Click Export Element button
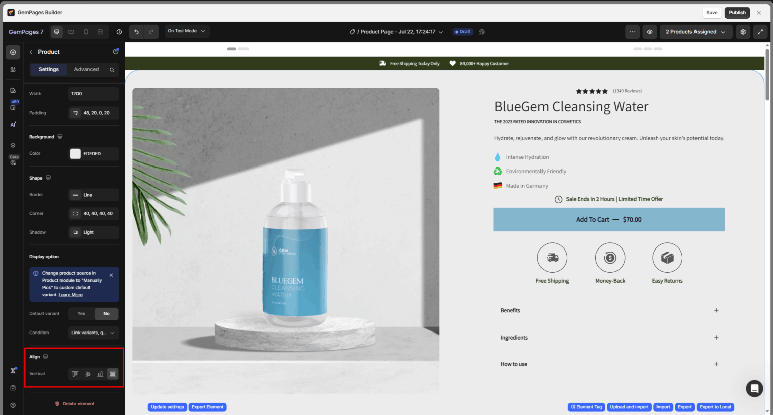Image resolution: width=773 pixels, height=415 pixels. (x=208, y=407)
